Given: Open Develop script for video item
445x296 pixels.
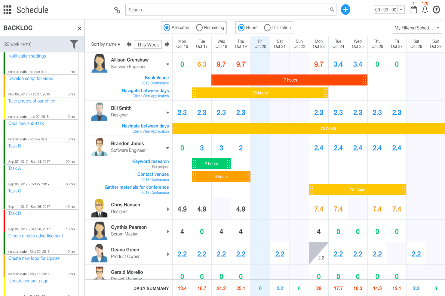Looking at the screenshot, I should pos(31,78).
